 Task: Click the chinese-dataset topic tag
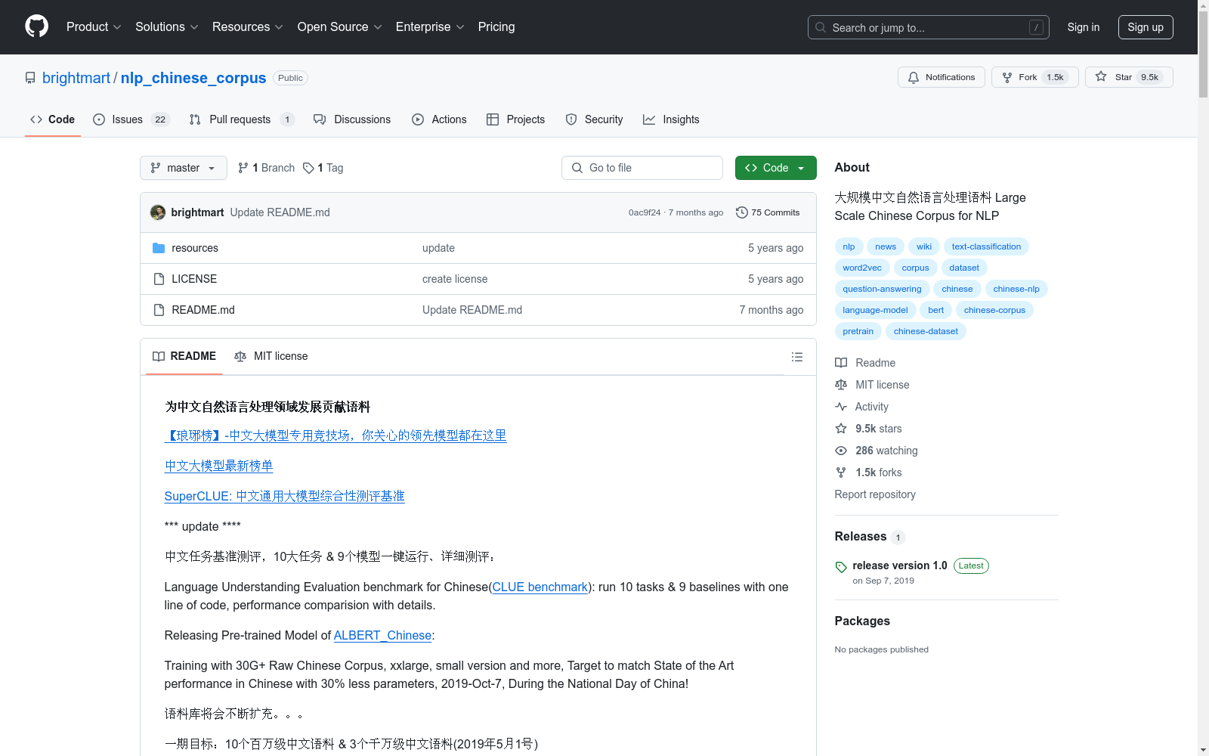click(926, 331)
